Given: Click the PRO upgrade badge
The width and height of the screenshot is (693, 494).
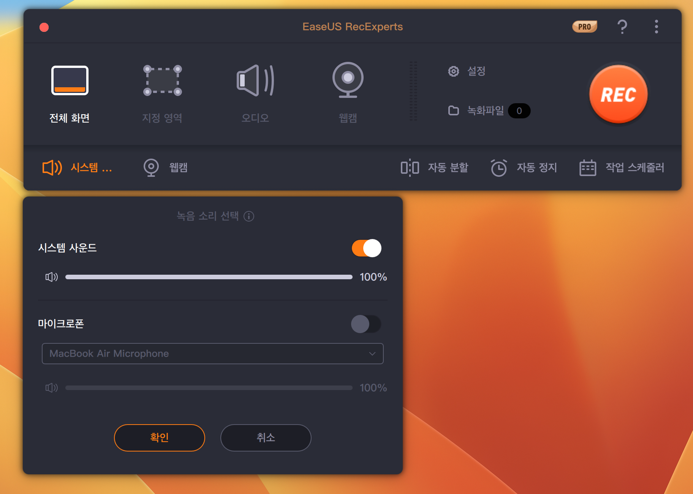Looking at the screenshot, I should click(x=585, y=27).
